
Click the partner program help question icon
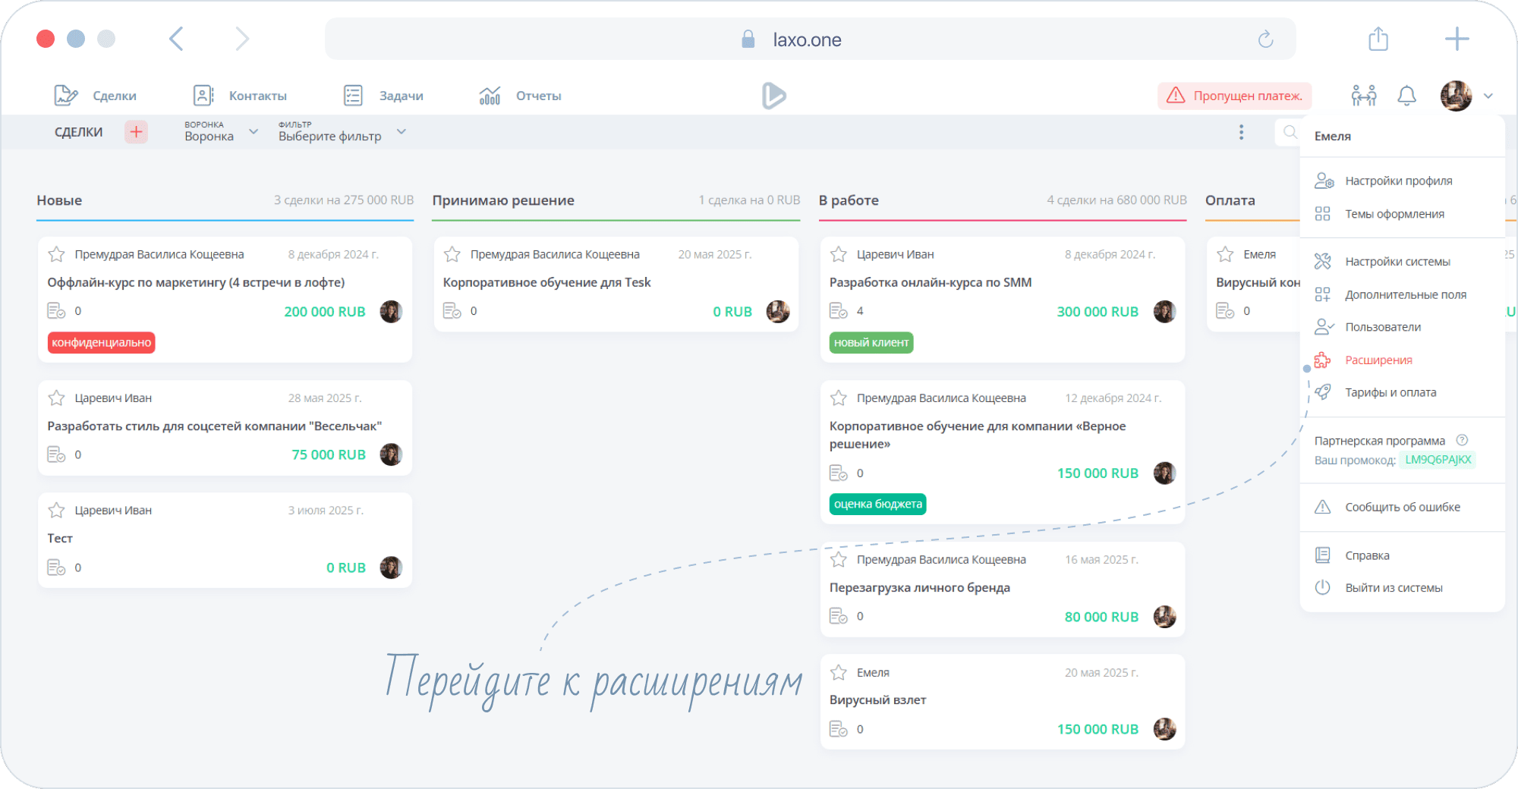point(1462,440)
